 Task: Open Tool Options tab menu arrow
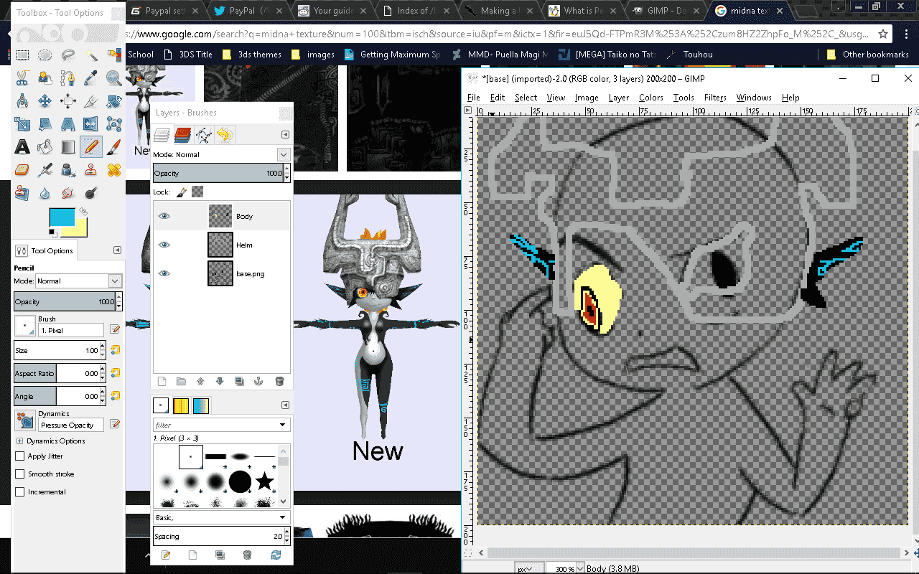pyautogui.click(x=117, y=250)
